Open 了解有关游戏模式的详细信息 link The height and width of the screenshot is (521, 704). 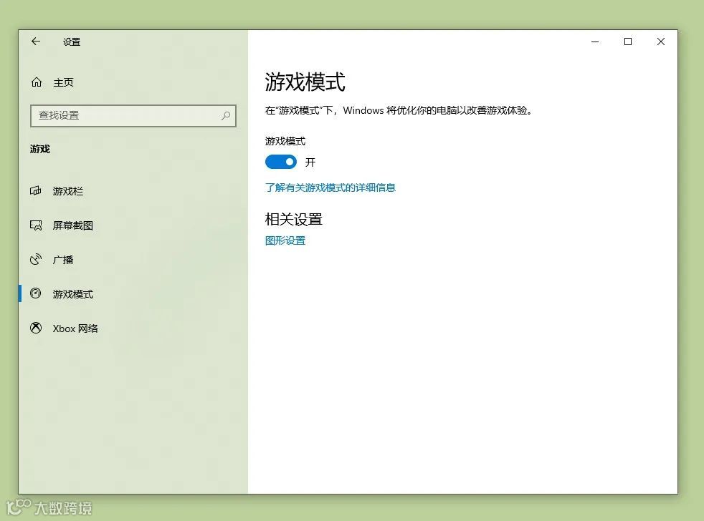pos(330,188)
